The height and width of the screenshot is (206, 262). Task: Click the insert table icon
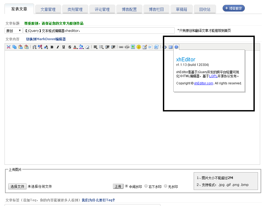145,47
